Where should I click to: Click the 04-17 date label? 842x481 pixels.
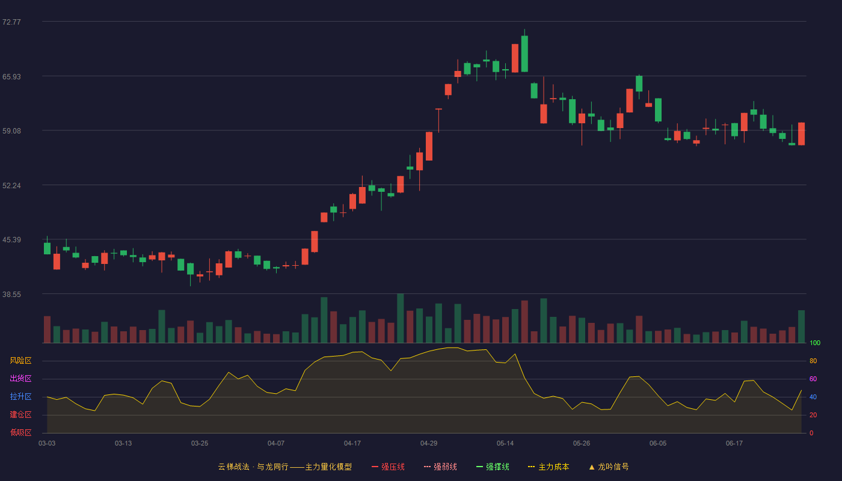click(x=352, y=443)
